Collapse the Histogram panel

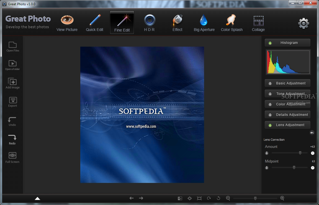287,43
